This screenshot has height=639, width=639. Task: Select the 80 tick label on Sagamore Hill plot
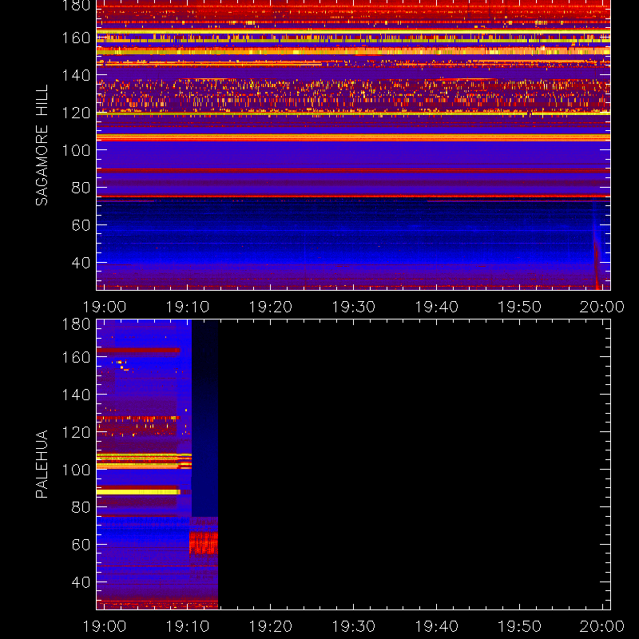tap(81, 188)
